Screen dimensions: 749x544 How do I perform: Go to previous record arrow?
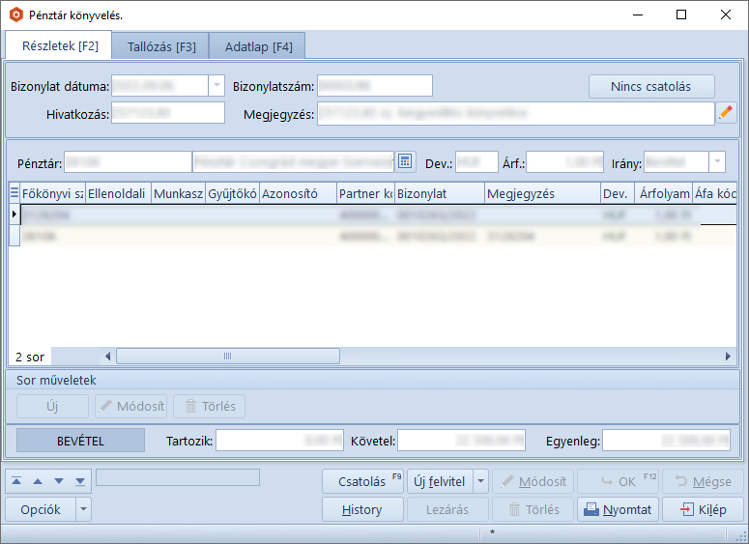pos(38,480)
